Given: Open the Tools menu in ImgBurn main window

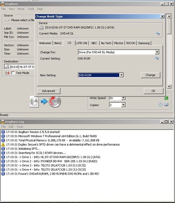Looking at the screenshot, I should click(x=31, y=9).
